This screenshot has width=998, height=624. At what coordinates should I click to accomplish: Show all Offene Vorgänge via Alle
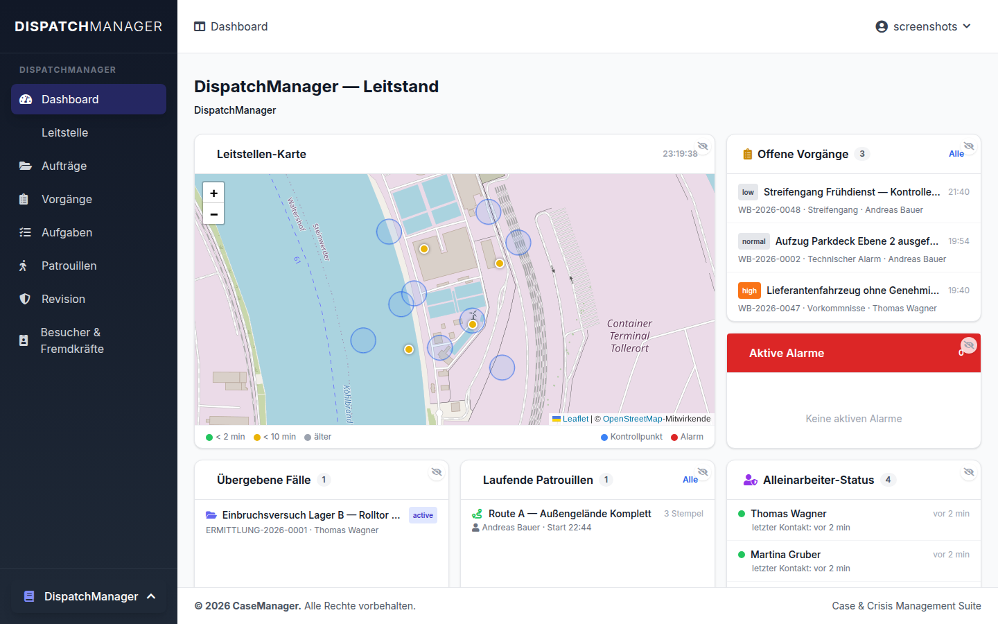pyautogui.click(x=956, y=154)
